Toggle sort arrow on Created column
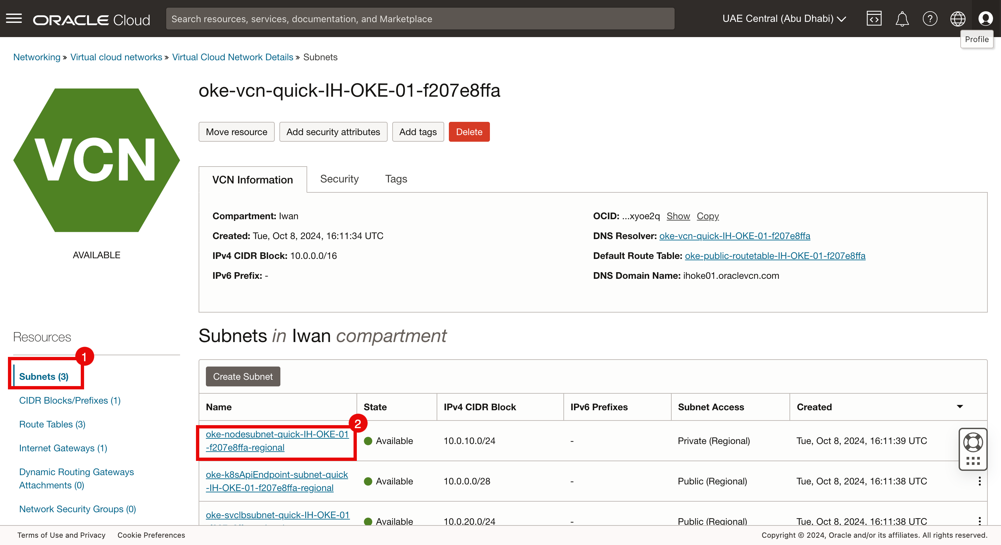The width and height of the screenshot is (1001, 545). 959,407
